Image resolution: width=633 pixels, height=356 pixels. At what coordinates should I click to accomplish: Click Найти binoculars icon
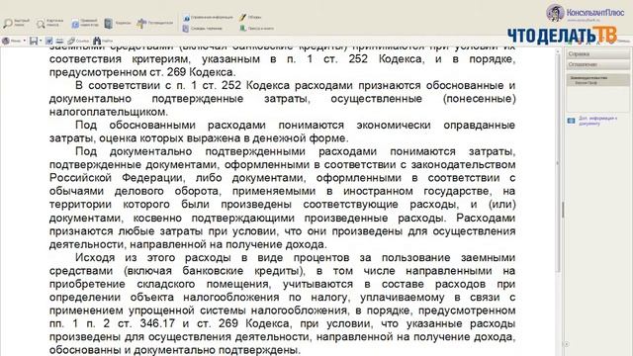97,41
